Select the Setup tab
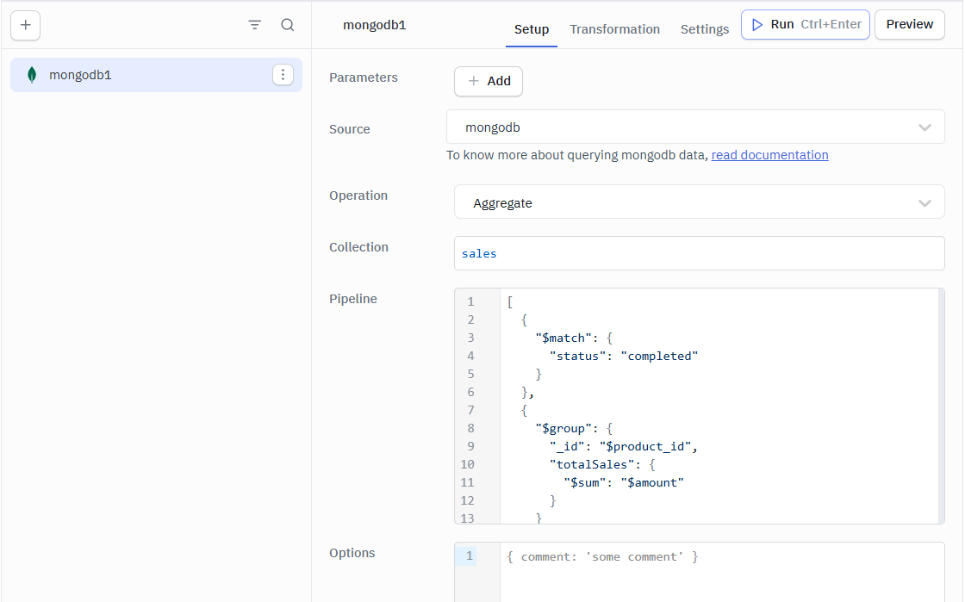 pyautogui.click(x=531, y=29)
